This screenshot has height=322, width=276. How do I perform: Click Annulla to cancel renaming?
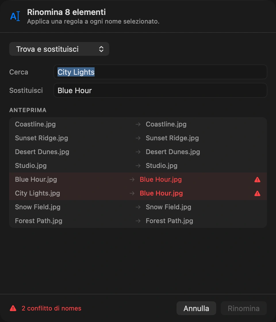(x=196, y=308)
